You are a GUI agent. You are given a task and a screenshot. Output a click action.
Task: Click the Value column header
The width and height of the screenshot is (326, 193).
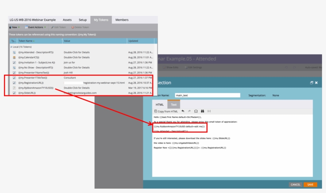coord(95,41)
